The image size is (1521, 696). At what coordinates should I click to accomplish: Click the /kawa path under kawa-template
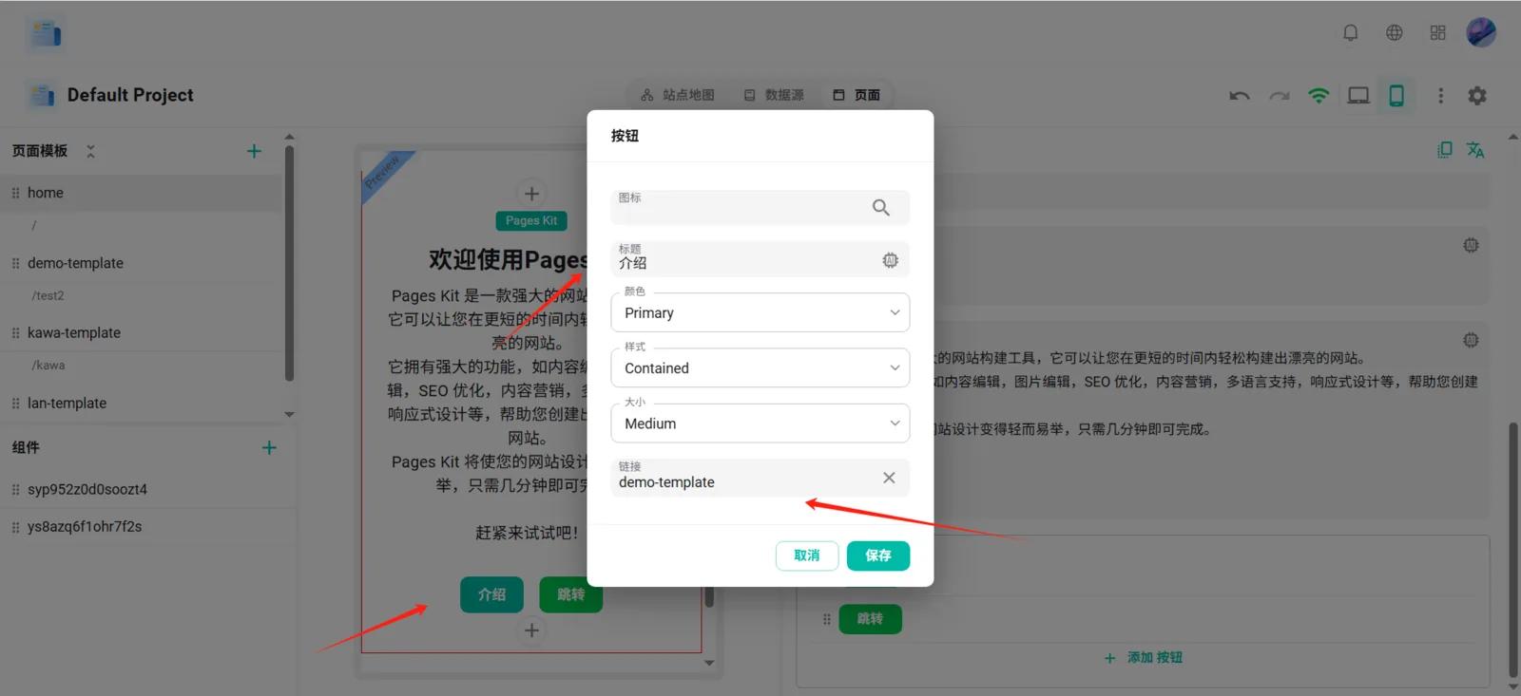(x=48, y=366)
